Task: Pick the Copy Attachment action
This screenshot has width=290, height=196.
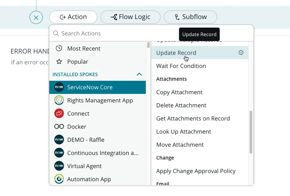Action: pyautogui.click(x=179, y=92)
